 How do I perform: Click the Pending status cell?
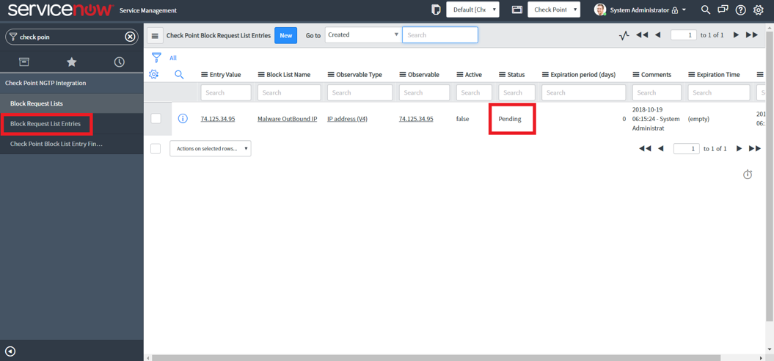pos(510,119)
